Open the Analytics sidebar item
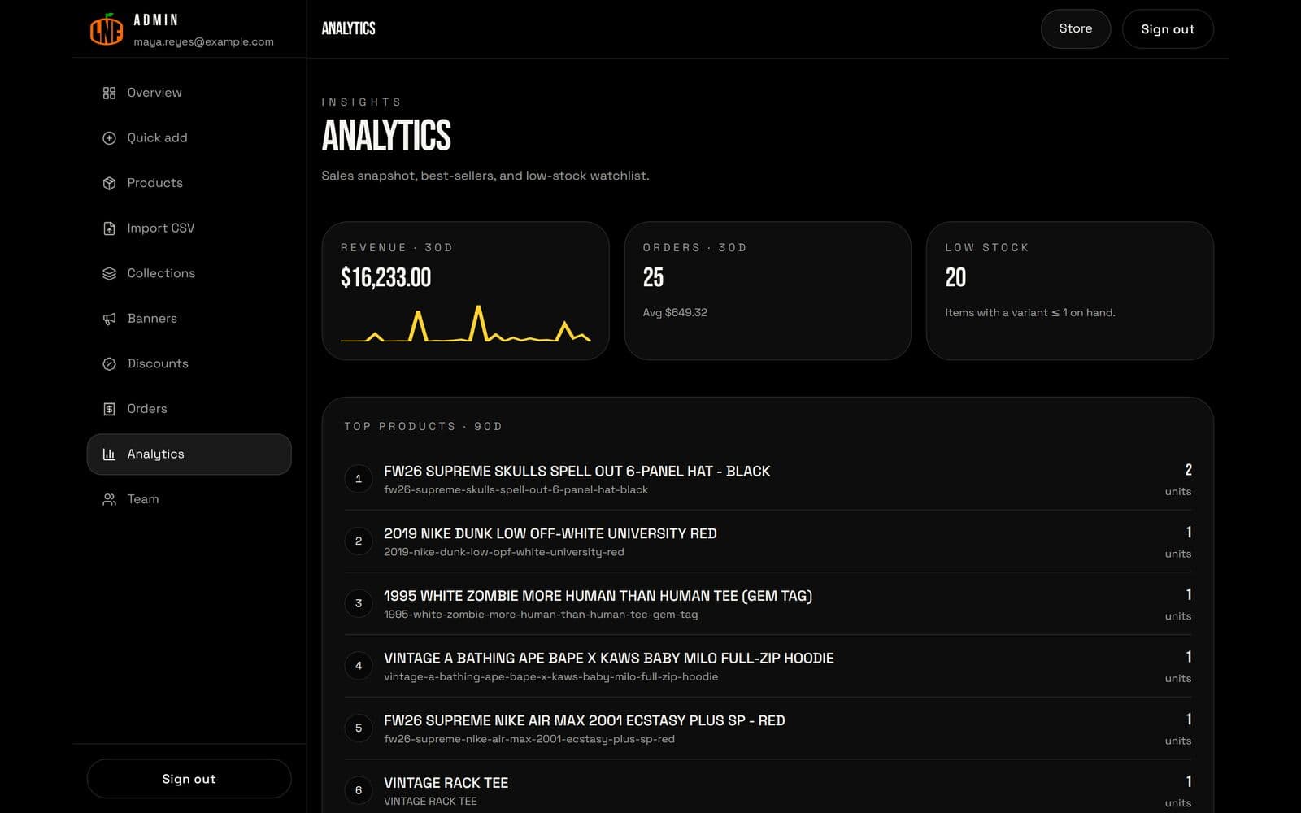 pyautogui.click(x=189, y=454)
